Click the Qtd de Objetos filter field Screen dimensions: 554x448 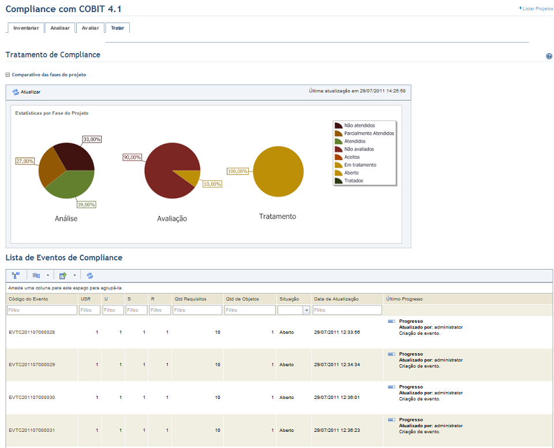click(250, 310)
